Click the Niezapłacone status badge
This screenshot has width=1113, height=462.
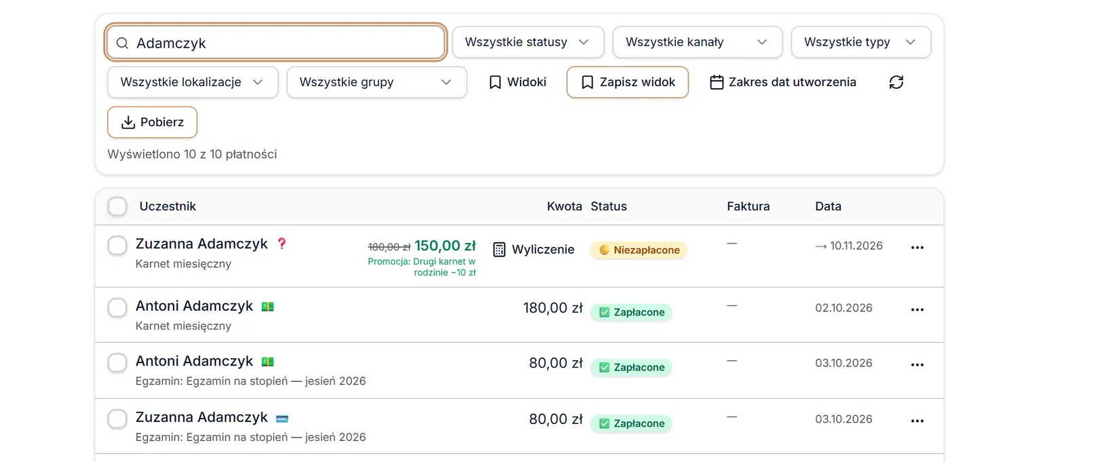[x=639, y=250]
